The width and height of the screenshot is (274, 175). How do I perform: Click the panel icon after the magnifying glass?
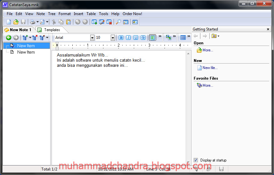[126, 22]
